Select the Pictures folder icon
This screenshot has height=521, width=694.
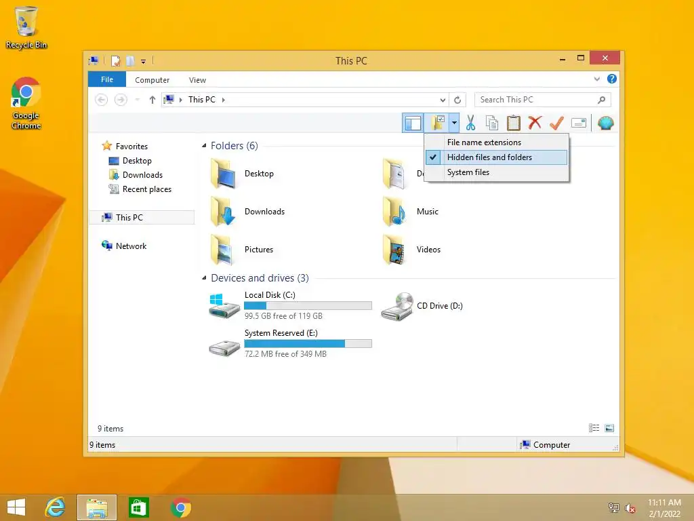223,250
